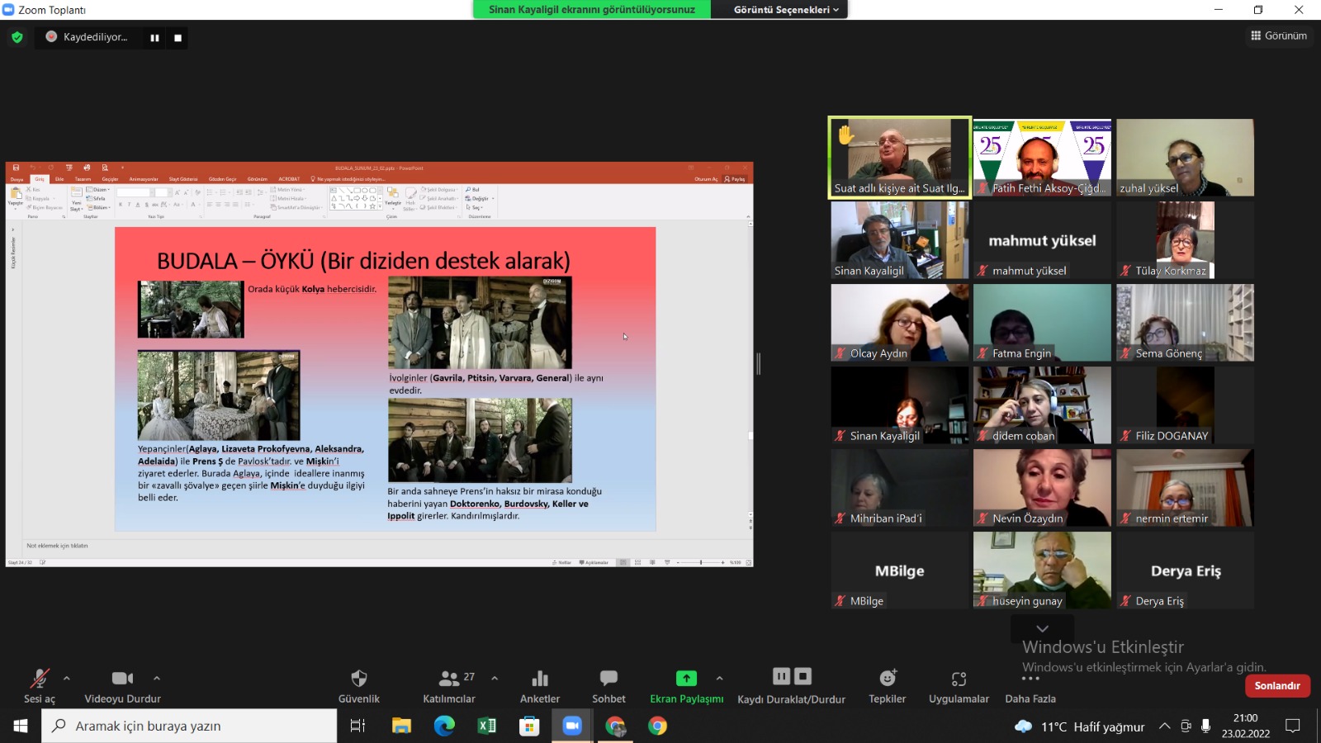Click Paylaş share button in PowerPoint
Screen dimensions: 1321x743
tap(734, 179)
